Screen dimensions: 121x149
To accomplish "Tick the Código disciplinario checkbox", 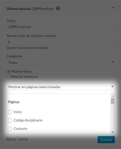I will pos(10,120).
